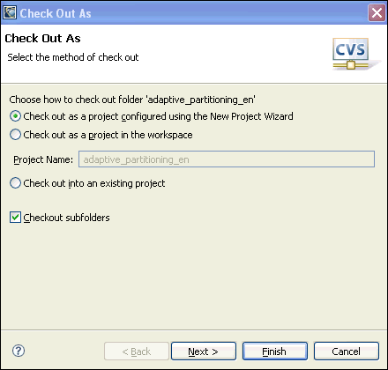Click the Project Name label
Viewport: 388px width, 370px height.
(x=43, y=159)
